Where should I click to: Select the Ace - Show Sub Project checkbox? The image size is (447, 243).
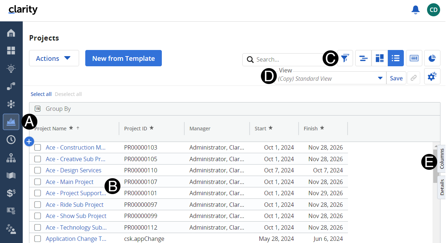click(38, 216)
